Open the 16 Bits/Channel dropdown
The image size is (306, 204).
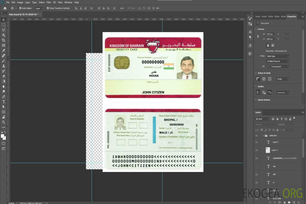[278, 61]
